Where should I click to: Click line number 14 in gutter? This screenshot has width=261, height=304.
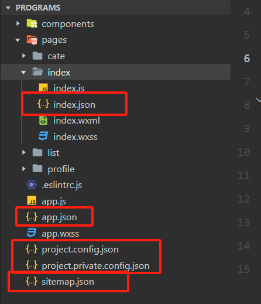244,246
